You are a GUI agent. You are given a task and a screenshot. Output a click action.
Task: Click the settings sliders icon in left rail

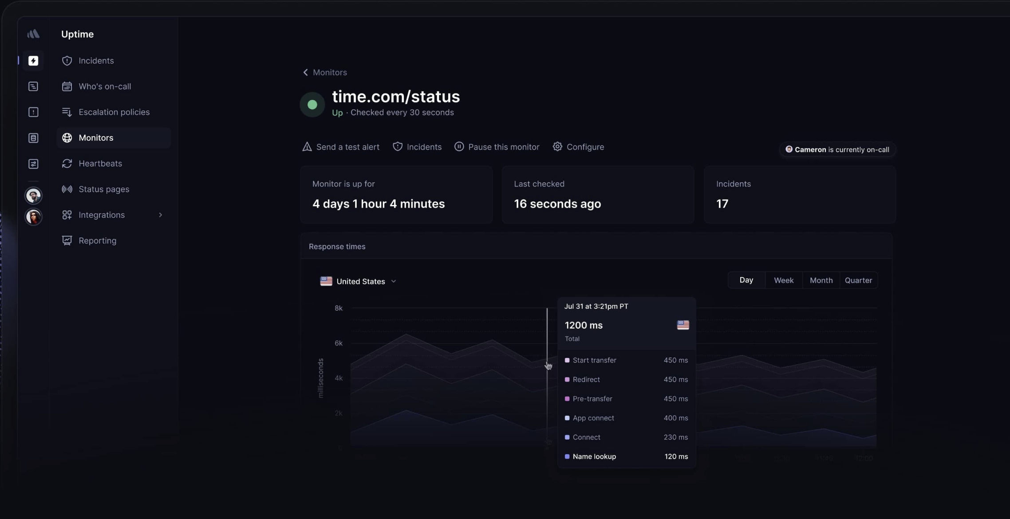pyautogui.click(x=33, y=163)
